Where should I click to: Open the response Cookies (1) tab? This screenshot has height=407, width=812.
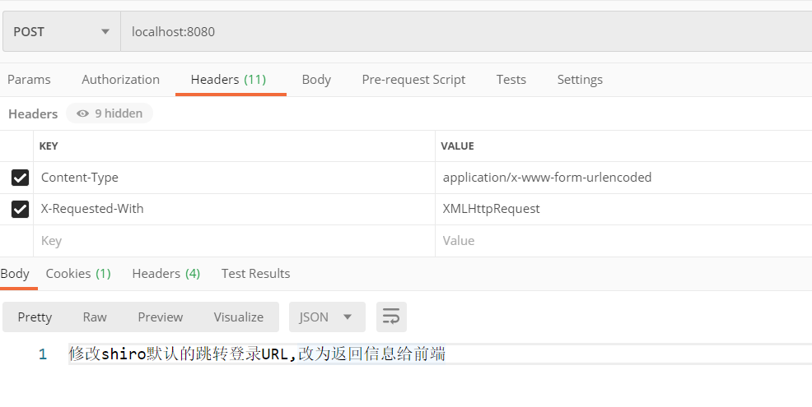(78, 274)
